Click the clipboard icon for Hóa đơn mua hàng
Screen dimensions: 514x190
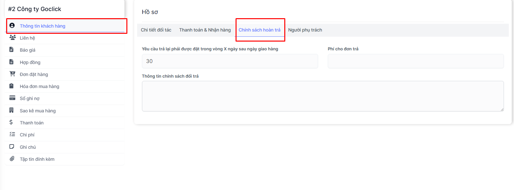tap(11, 86)
